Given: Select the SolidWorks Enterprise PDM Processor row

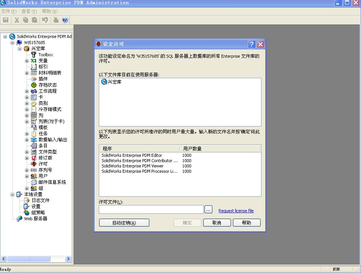Looking at the screenshot, I should [x=180, y=171].
